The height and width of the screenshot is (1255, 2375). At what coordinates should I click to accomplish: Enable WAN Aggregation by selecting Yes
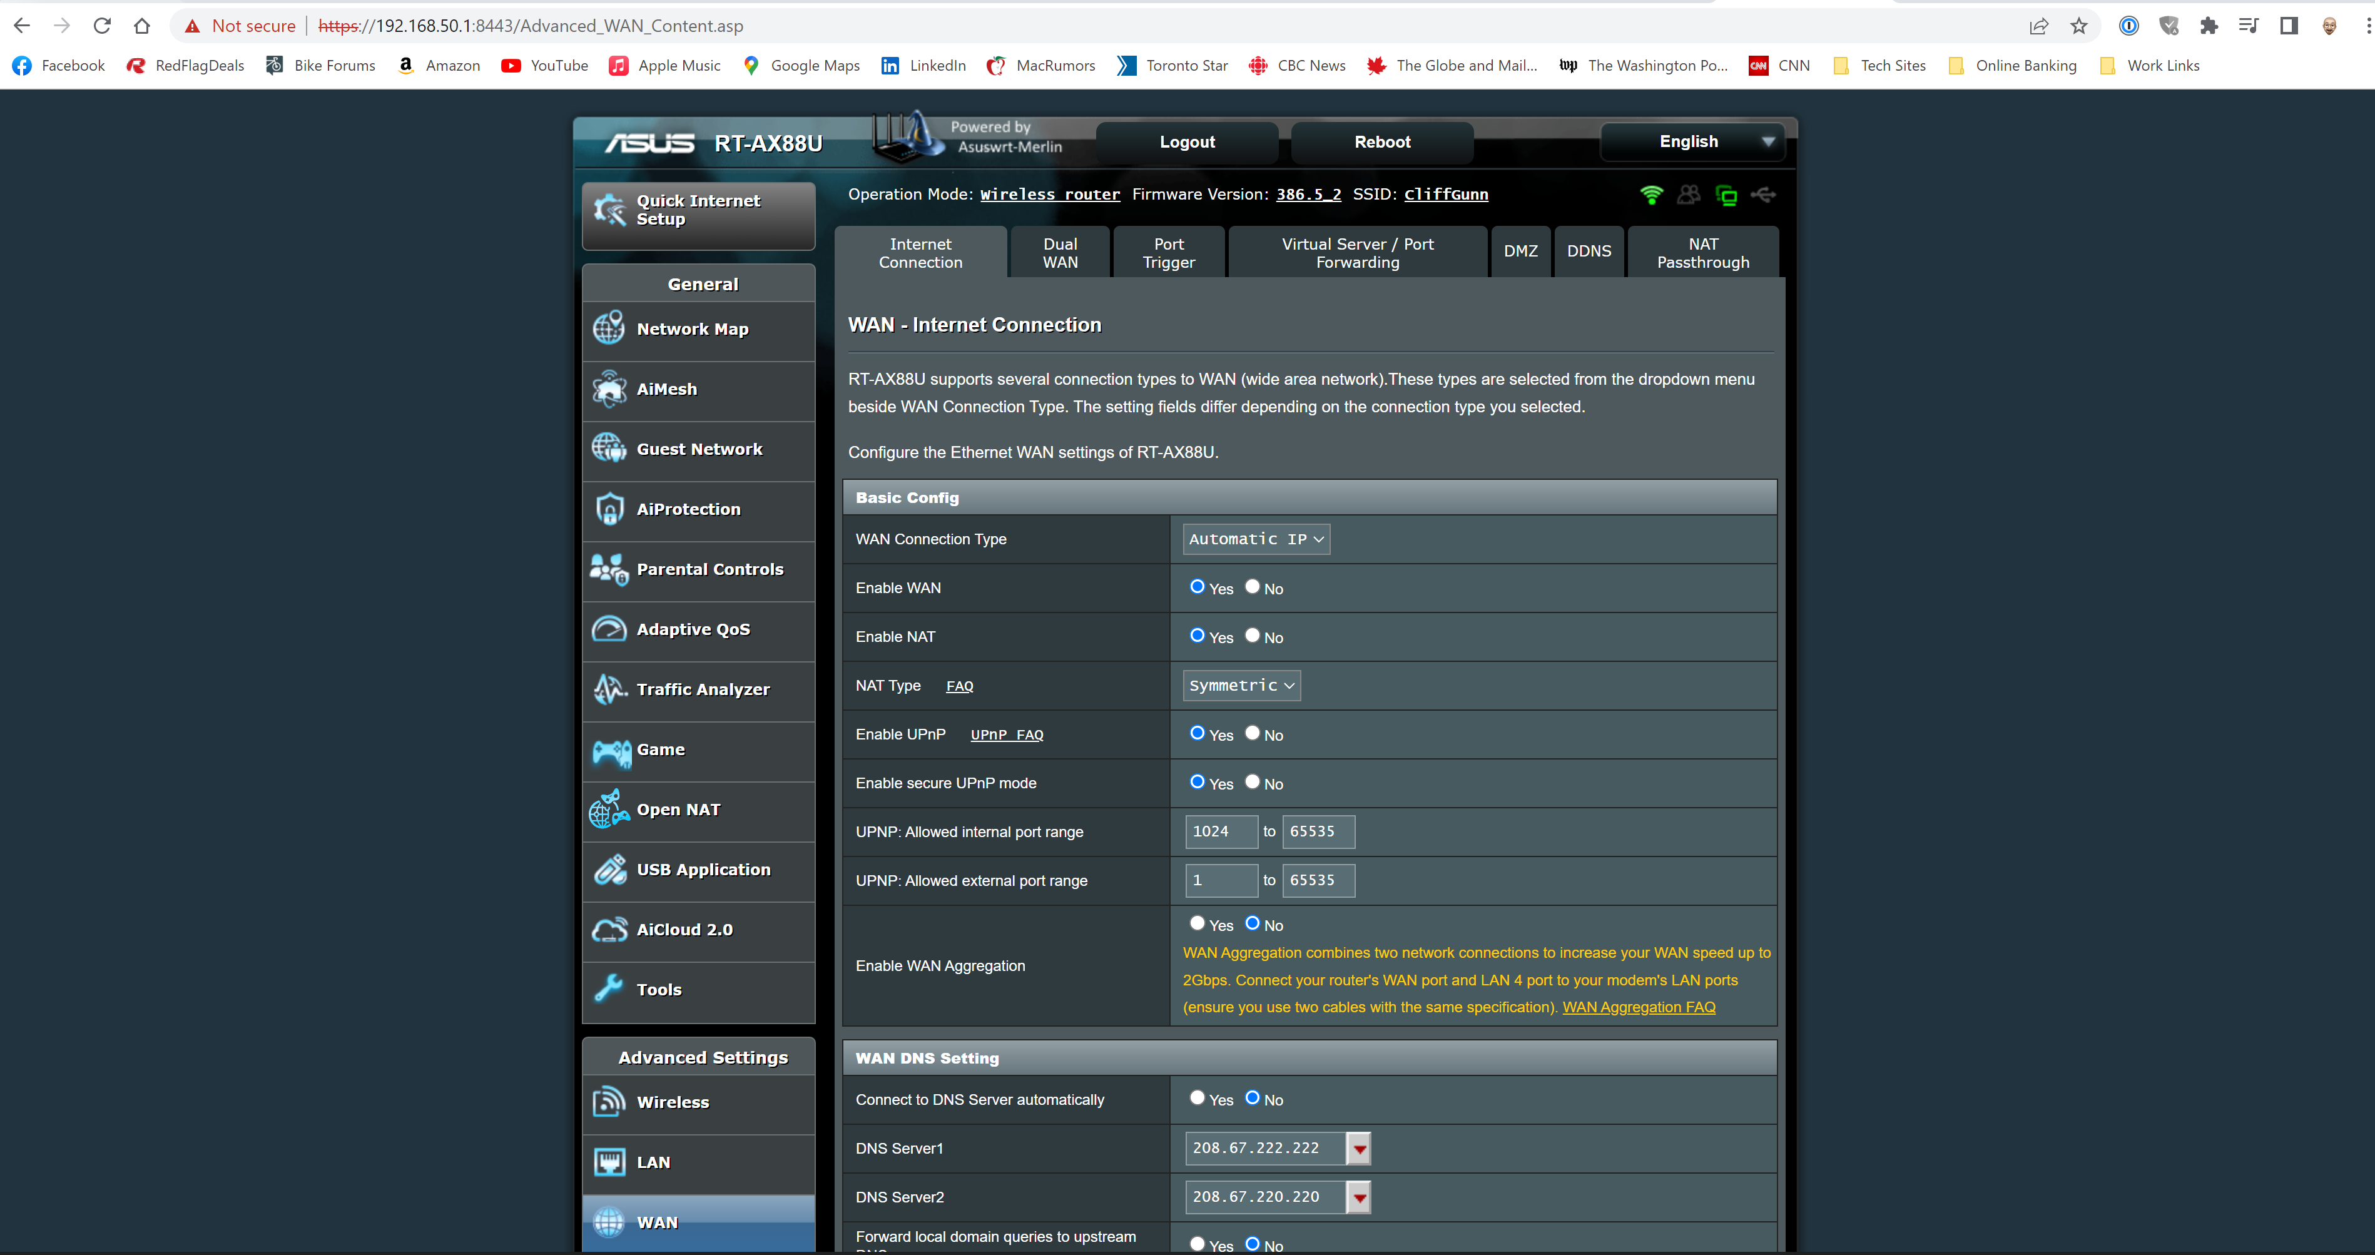click(x=1197, y=923)
